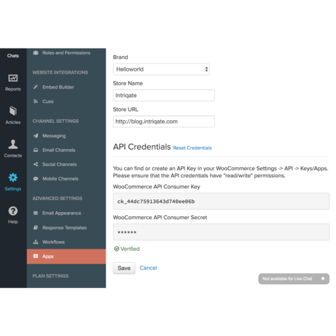Click the Chats item in the sidebar
The width and height of the screenshot is (336, 336).
(x=13, y=56)
